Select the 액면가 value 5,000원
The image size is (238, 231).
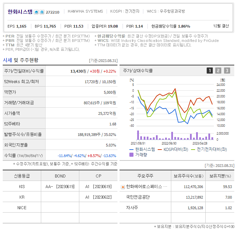[110, 92]
